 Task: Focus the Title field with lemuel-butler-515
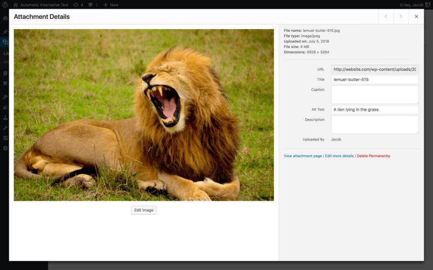point(375,79)
